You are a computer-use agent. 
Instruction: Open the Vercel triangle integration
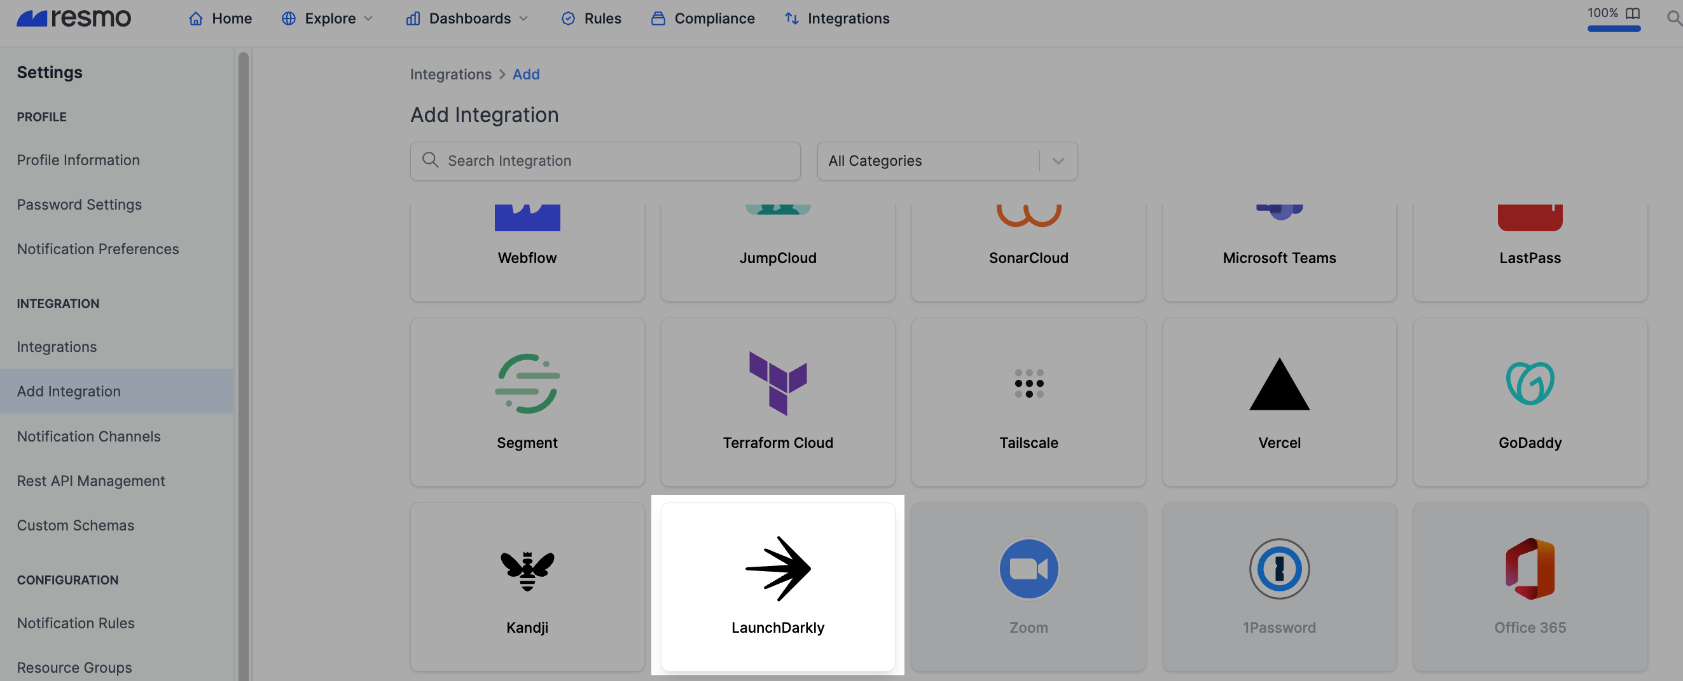(x=1278, y=384)
